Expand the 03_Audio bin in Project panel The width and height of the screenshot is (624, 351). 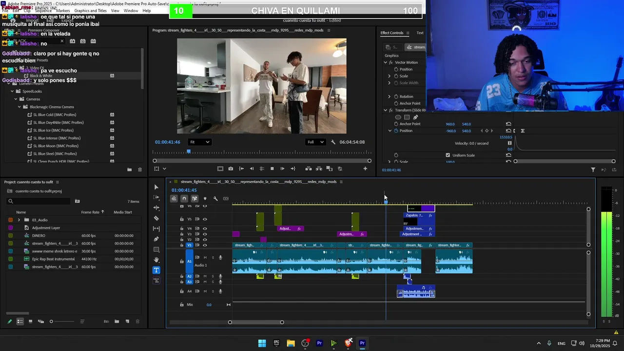(19, 220)
